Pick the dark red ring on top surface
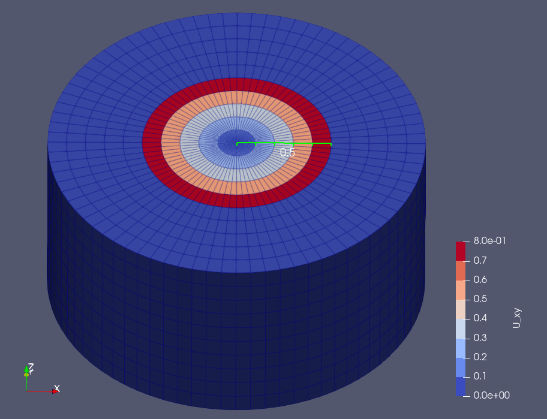This screenshot has height=419, width=547. (x=236, y=201)
